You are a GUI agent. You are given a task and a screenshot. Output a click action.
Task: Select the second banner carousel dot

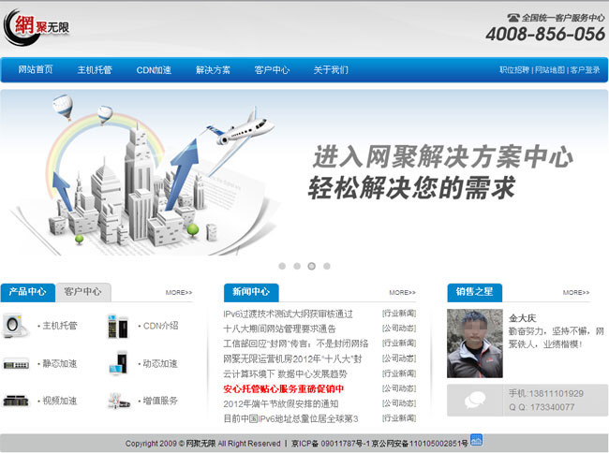click(x=297, y=266)
